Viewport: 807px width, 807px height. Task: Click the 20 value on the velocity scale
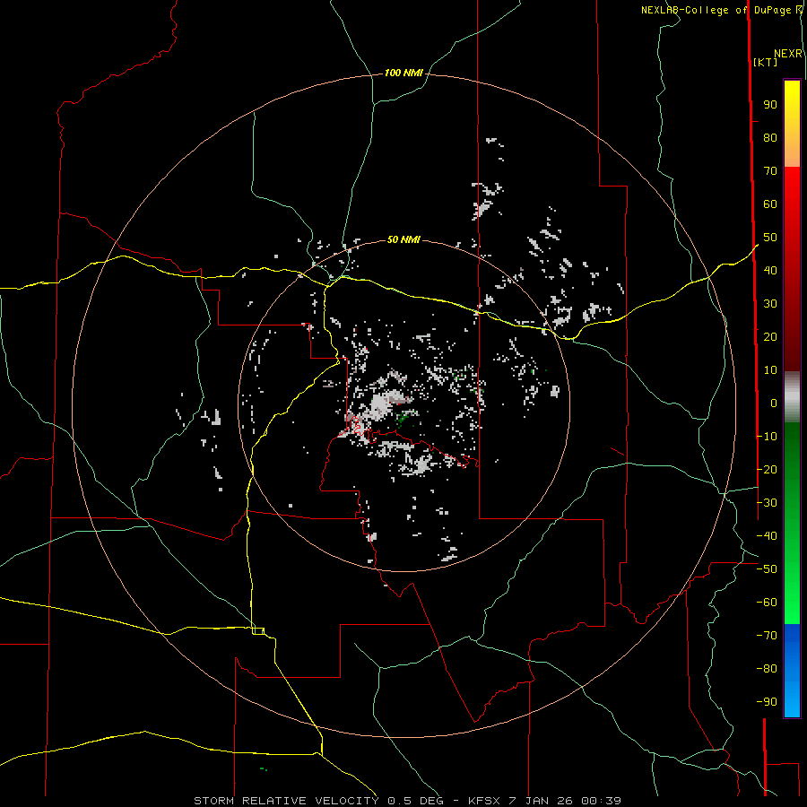pos(770,336)
